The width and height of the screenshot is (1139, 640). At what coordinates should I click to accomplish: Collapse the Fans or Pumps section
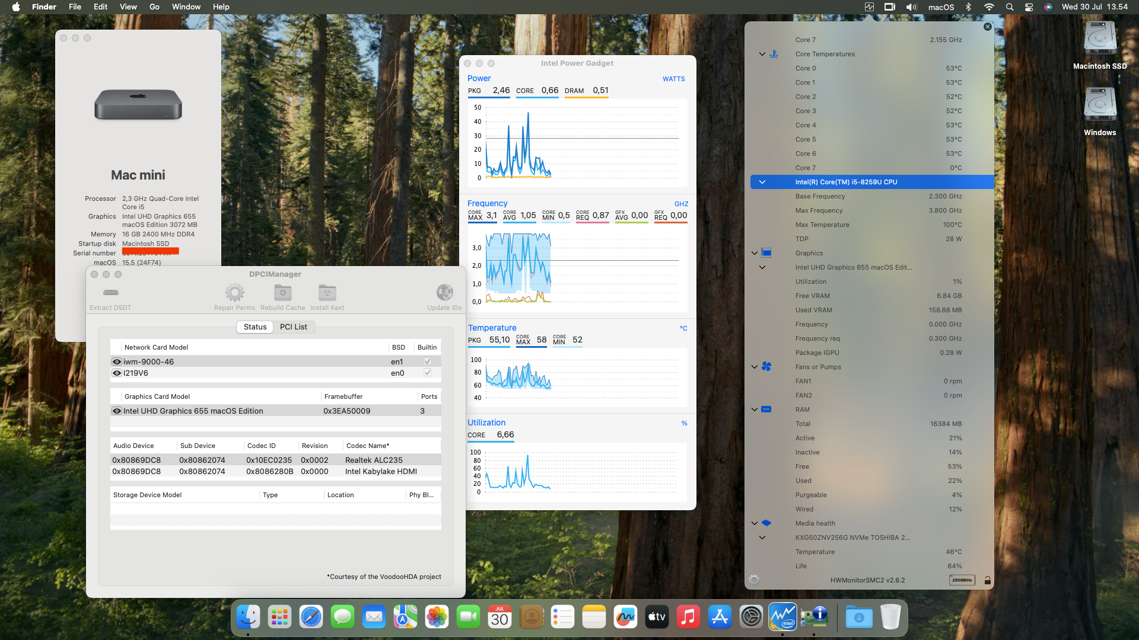(755, 367)
